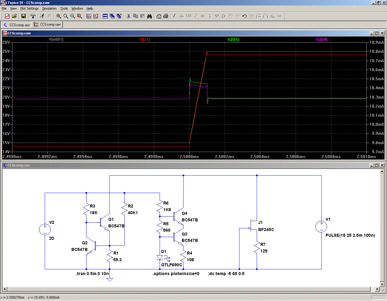Click the Copy toolbar icon
Viewport: 387px width, 301px height.
pos(135,16)
